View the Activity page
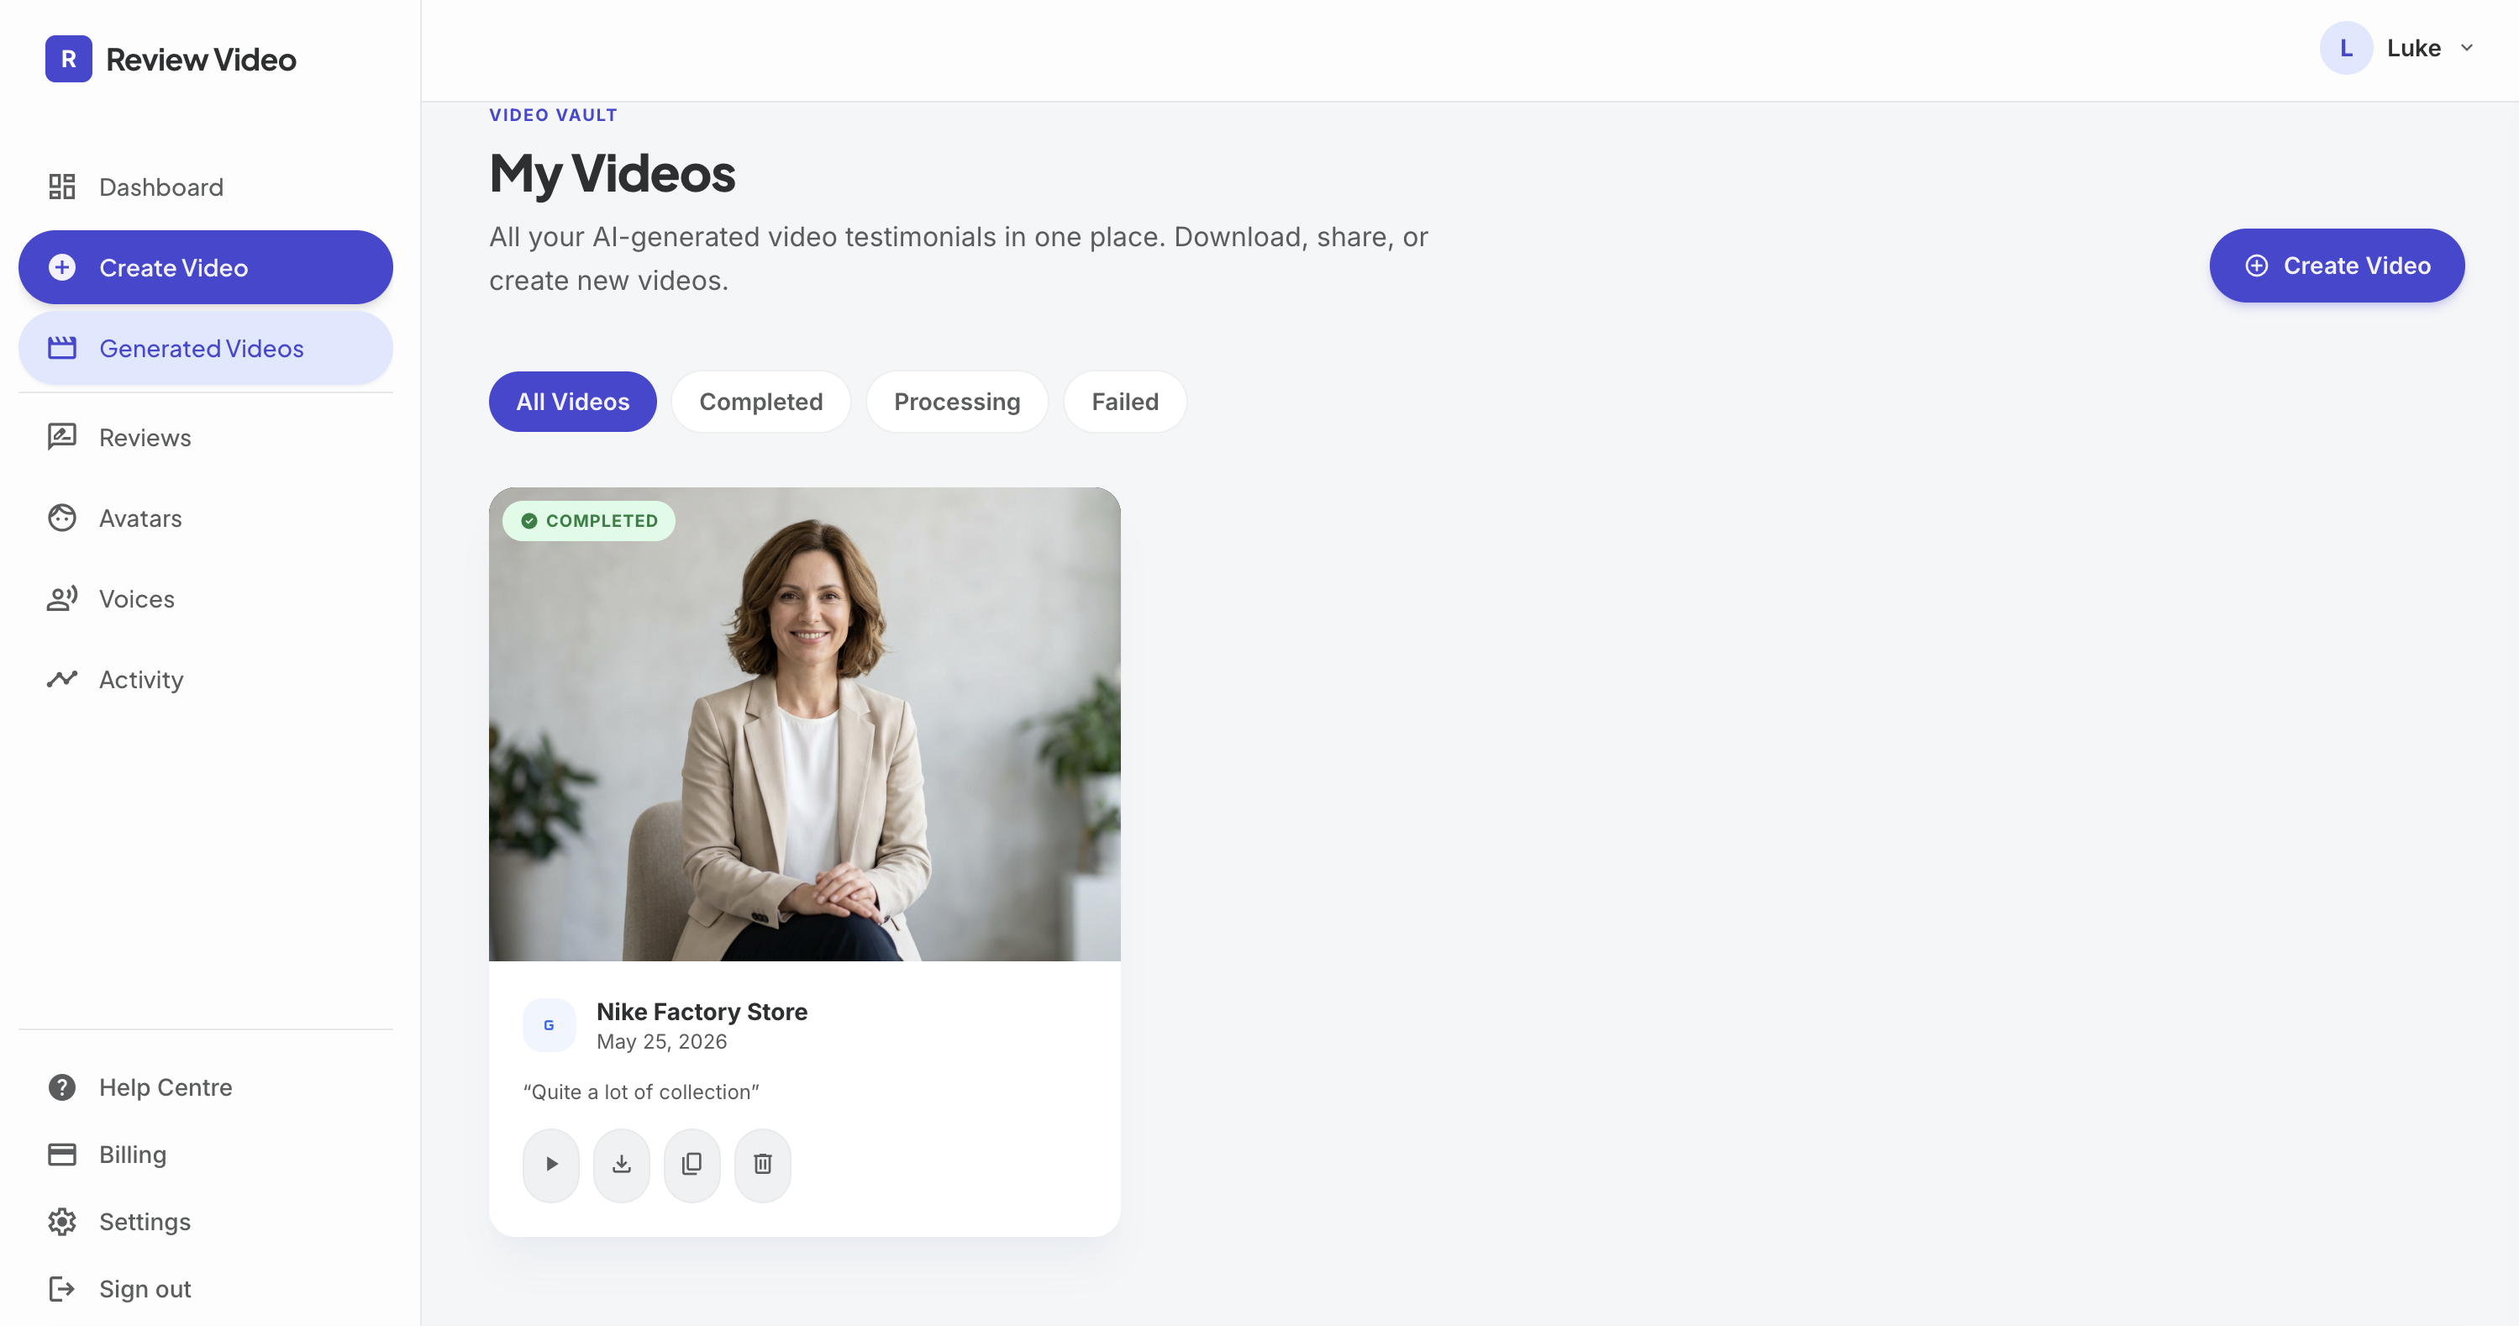 pyautogui.click(x=205, y=680)
